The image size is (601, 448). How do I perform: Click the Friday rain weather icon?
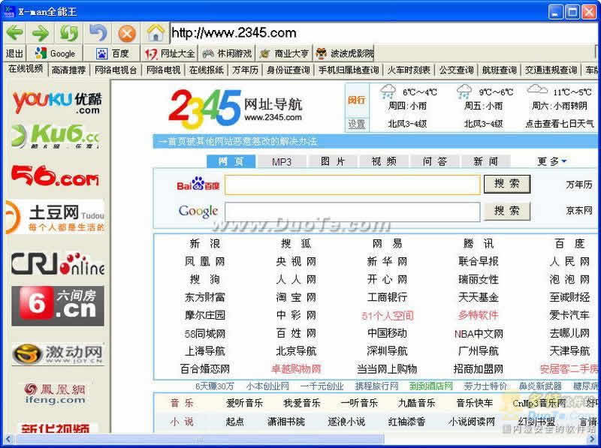(464, 92)
